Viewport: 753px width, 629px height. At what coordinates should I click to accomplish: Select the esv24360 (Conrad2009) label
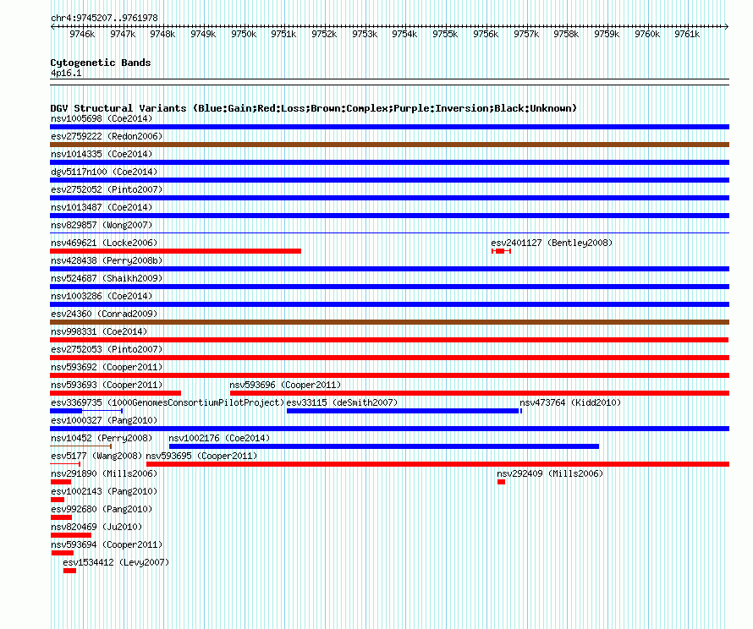tap(104, 314)
